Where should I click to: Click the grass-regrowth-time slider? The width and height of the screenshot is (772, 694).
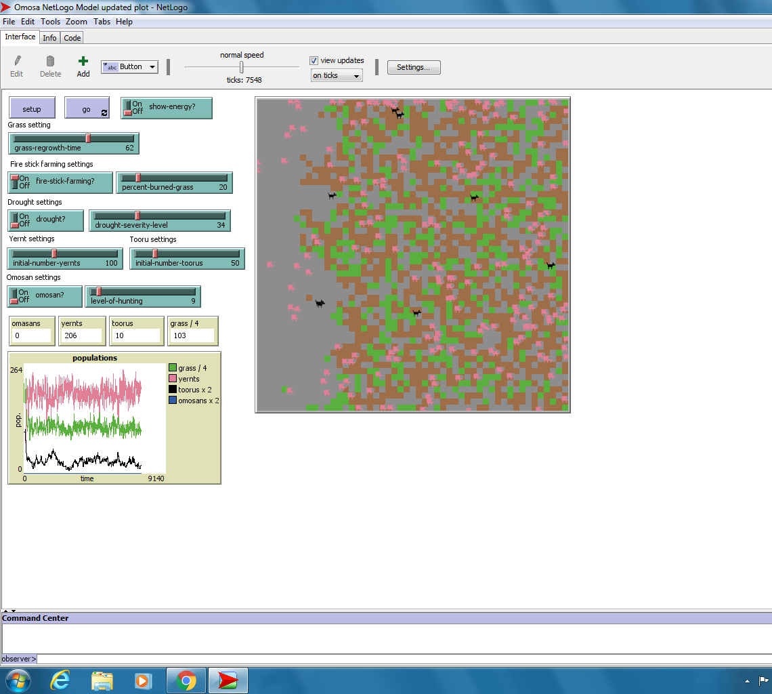74,144
